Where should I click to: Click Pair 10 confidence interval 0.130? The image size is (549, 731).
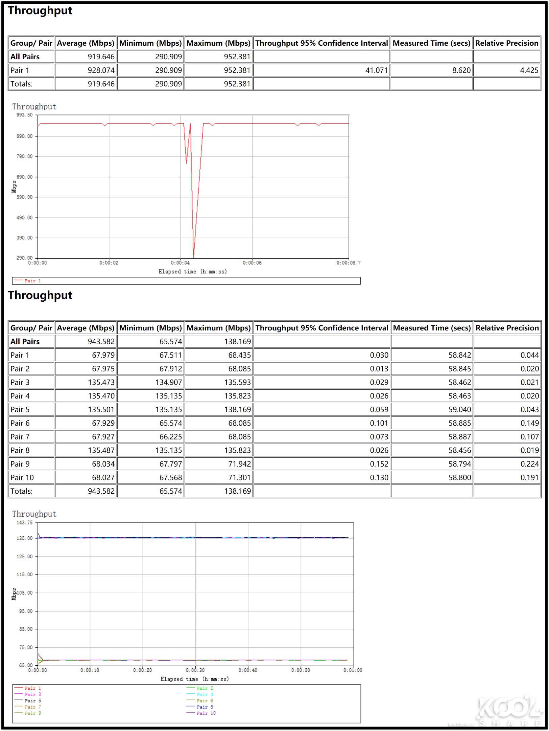point(379,477)
